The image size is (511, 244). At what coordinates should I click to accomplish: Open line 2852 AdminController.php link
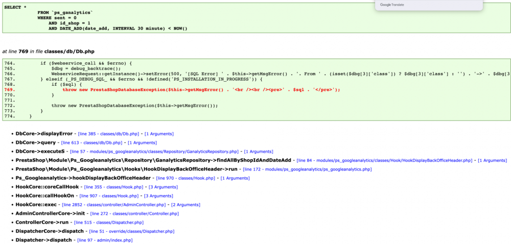tap(114, 205)
